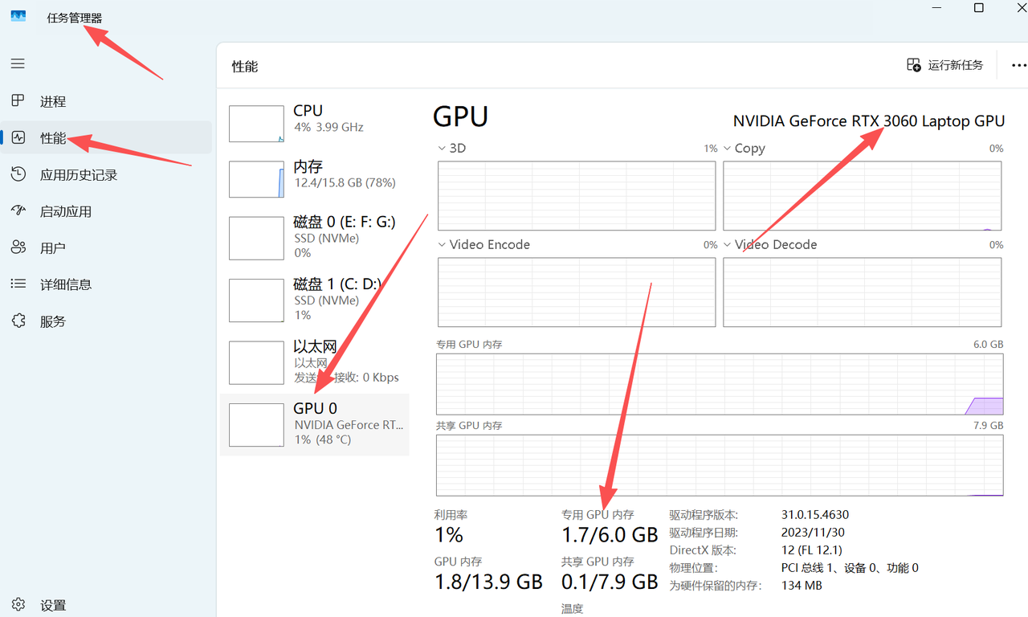1028x617 pixels.
Task: Click the 服务 puzzle-gear icon
Action: [x=18, y=321]
